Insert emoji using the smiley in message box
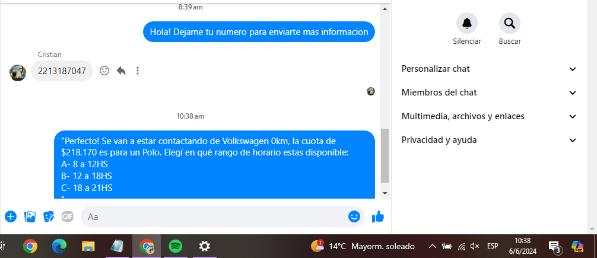Image resolution: width=597 pixels, height=258 pixels. click(x=354, y=216)
